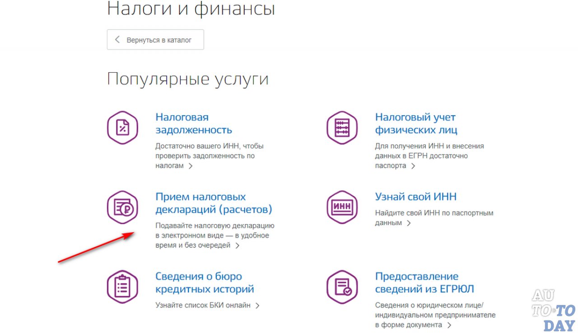Open the ruble document icon for декларации

122,207
